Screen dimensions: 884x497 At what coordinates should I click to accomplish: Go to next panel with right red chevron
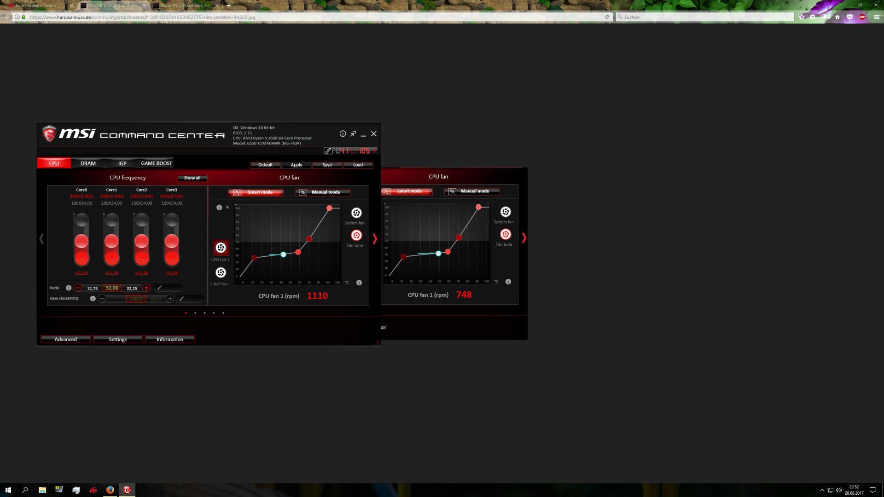(x=375, y=238)
